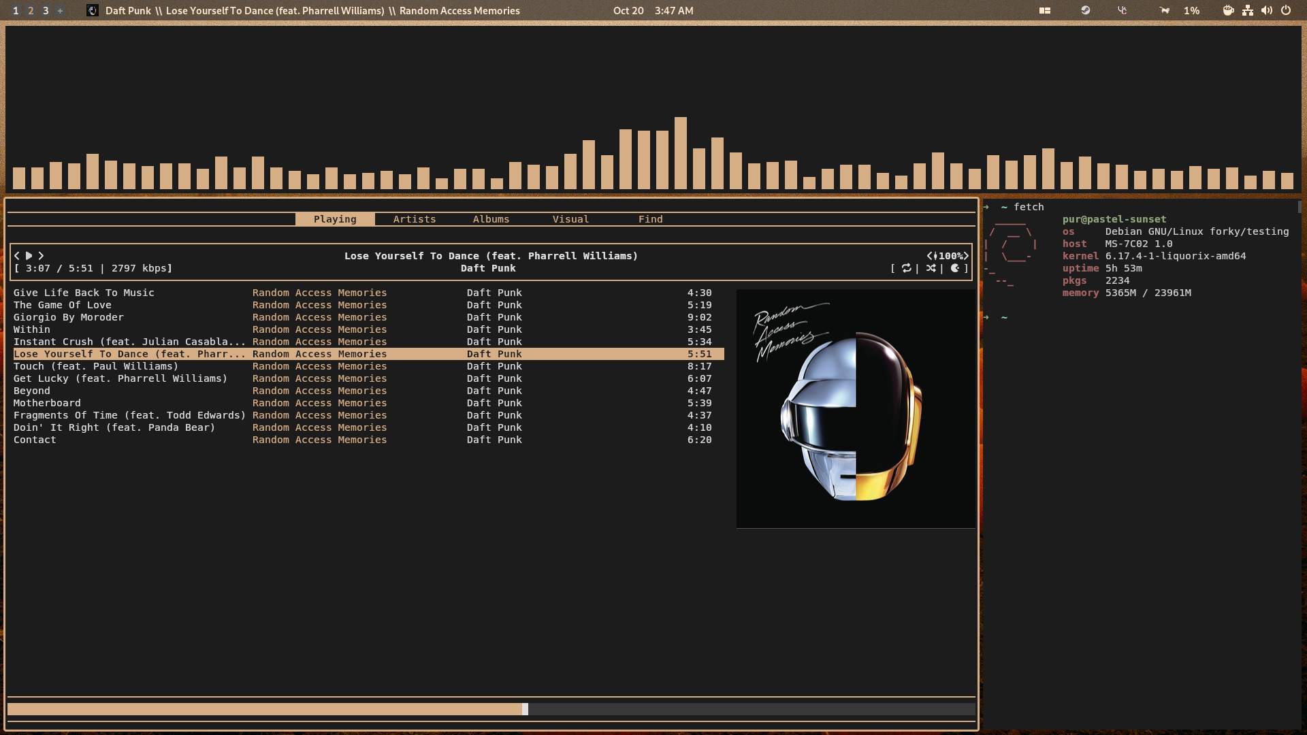Click the power icon in top bar
Image resolution: width=1307 pixels, height=735 pixels.
tap(1286, 10)
